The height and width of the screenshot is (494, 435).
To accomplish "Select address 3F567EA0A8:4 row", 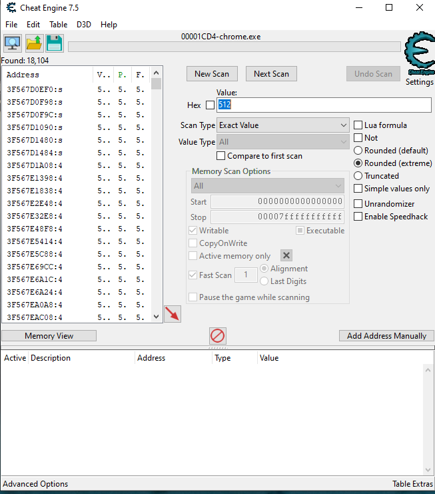I will click(x=76, y=305).
